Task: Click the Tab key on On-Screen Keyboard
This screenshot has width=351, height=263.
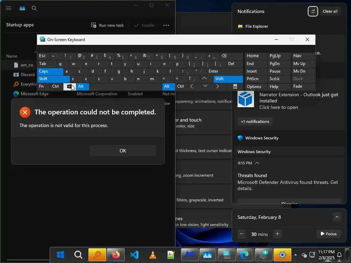Action: (47, 64)
